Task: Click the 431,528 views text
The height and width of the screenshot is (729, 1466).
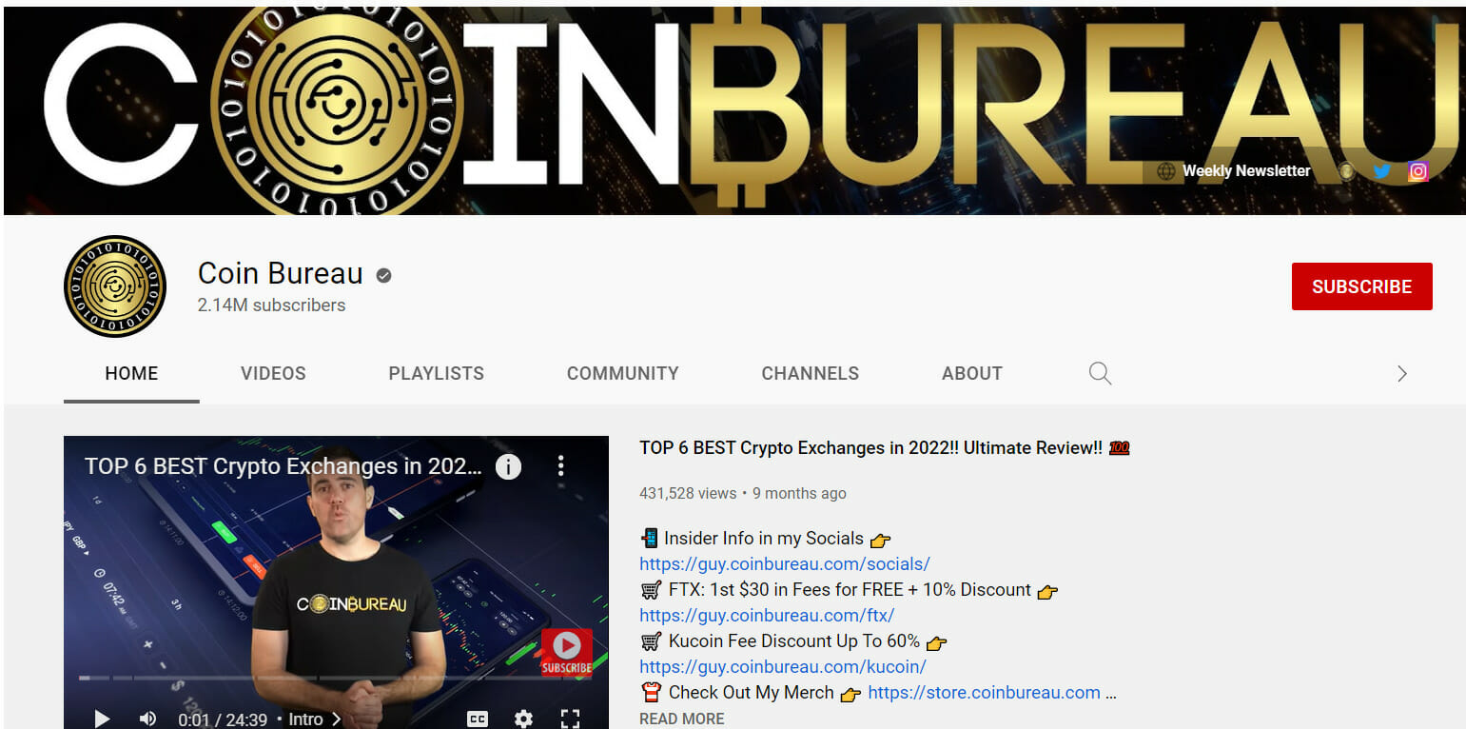Action: coord(688,493)
